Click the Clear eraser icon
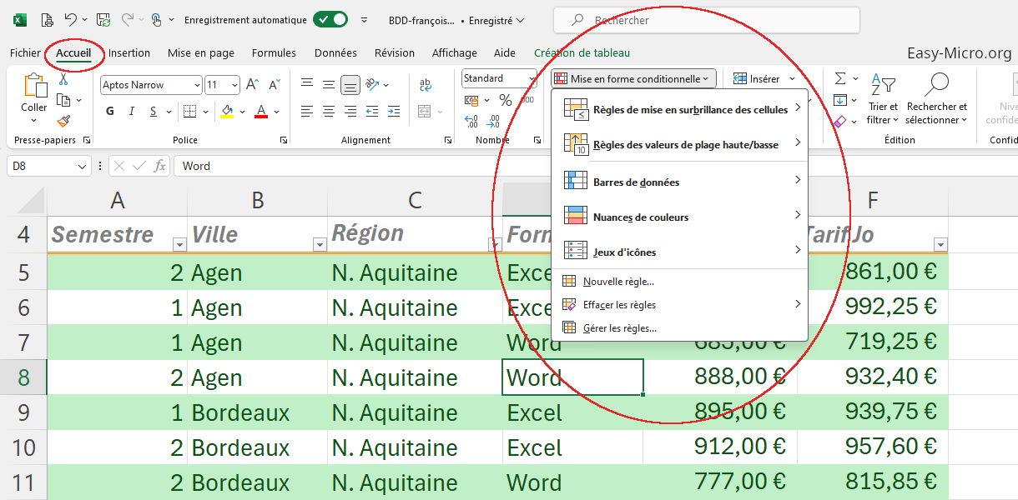 click(840, 122)
